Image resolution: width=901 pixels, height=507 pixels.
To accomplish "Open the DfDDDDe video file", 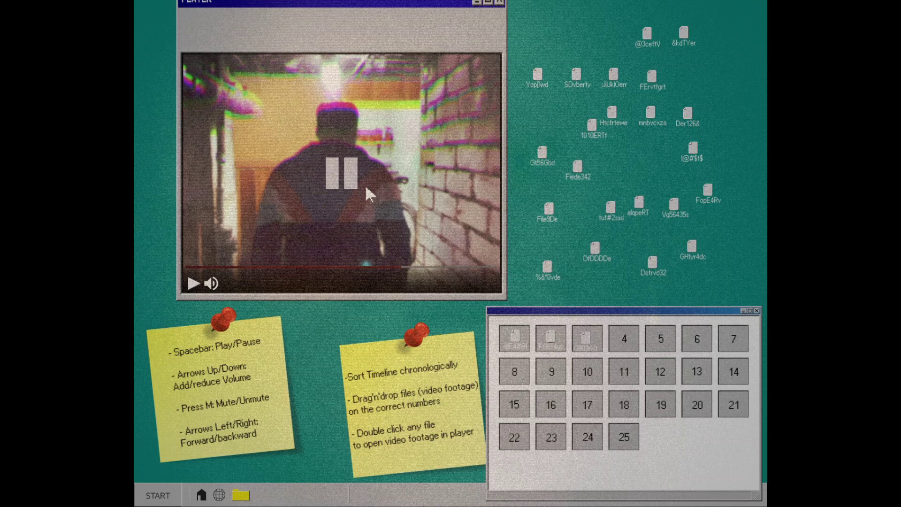I will point(595,248).
